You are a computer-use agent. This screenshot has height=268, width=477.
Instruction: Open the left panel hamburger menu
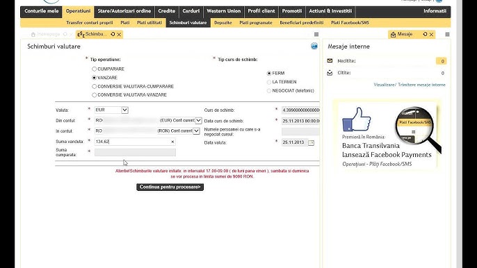[316, 35]
